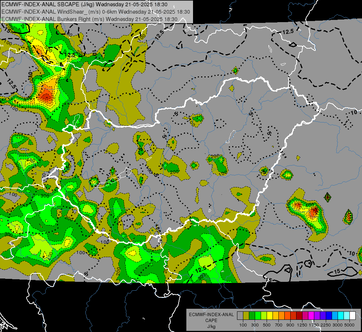Choose the pale cyan legend swatch
362x332 pixels.
tap(347, 316)
